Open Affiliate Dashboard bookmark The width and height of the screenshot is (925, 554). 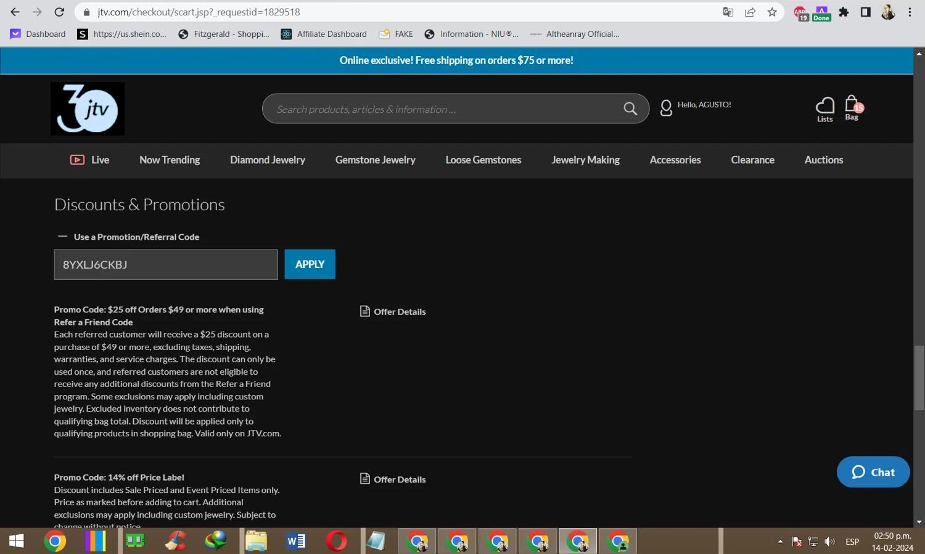(x=324, y=34)
